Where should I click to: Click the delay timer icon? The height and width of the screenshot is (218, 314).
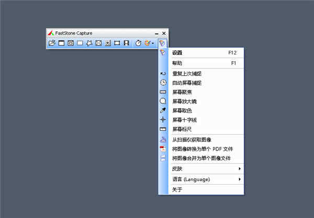click(138, 43)
